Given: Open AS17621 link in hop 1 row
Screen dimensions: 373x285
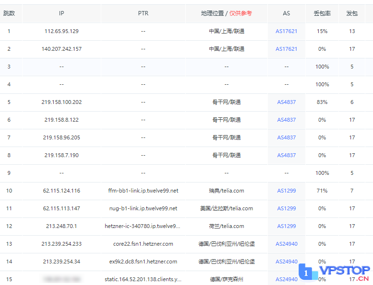Looking at the screenshot, I should [x=286, y=31].
